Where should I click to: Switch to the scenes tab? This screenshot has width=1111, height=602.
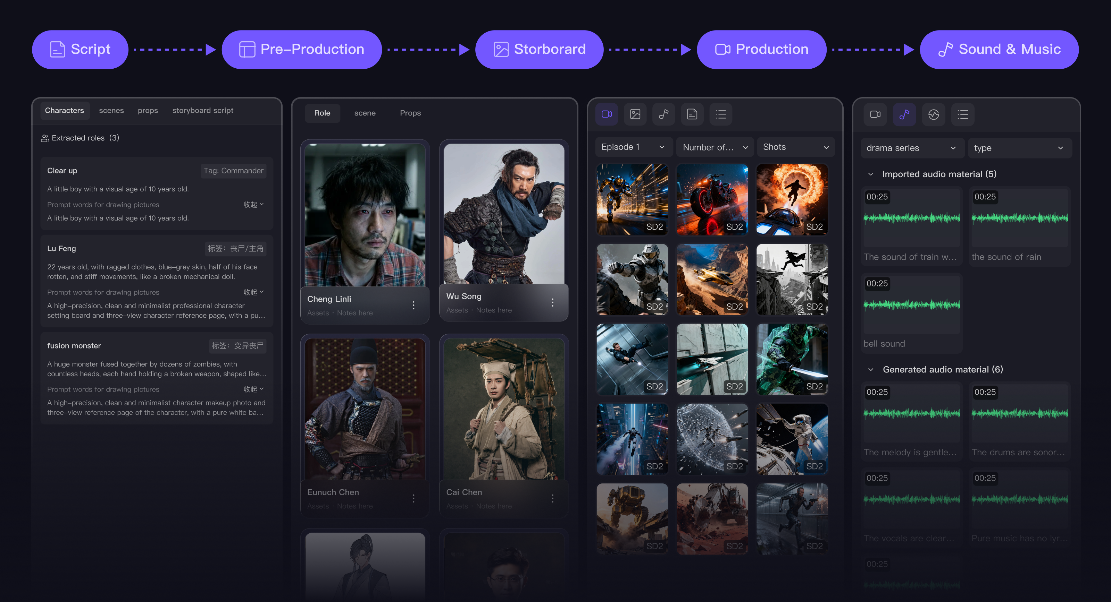111,110
